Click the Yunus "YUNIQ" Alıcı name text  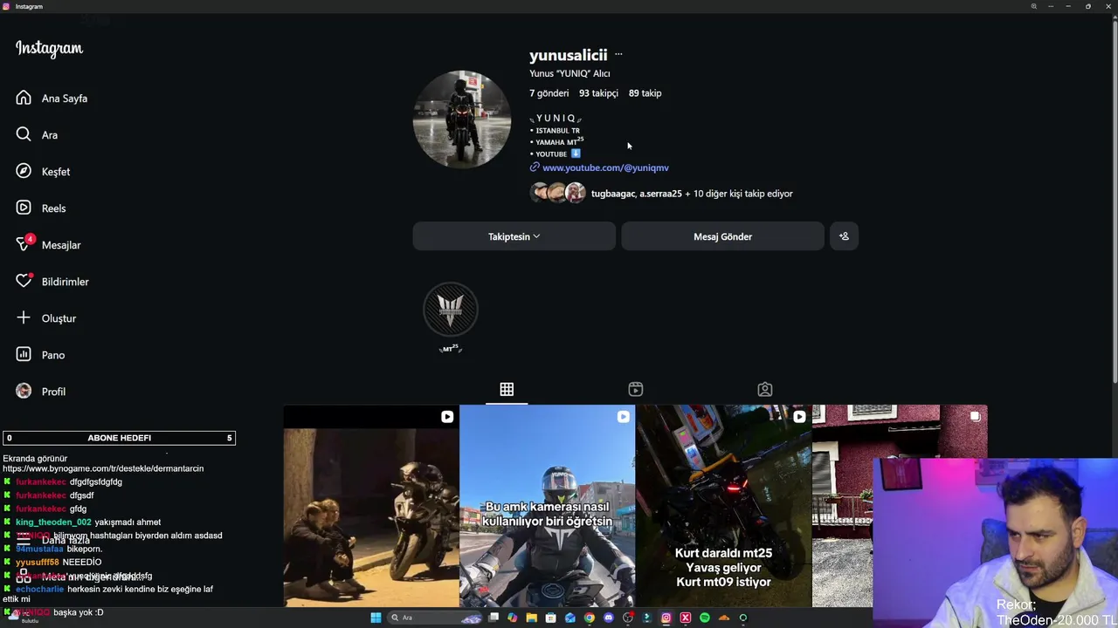coord(569,73)
